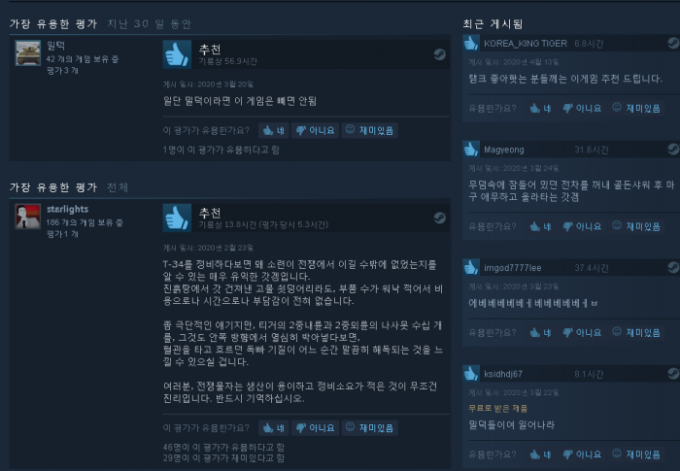680x471 pixels.
Task: Open the 밀덕 tank avatar thumbnail
Action: coord(28,52)
